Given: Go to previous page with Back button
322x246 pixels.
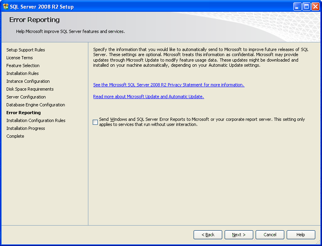Looking at the screenshot, I should point(208,235).
